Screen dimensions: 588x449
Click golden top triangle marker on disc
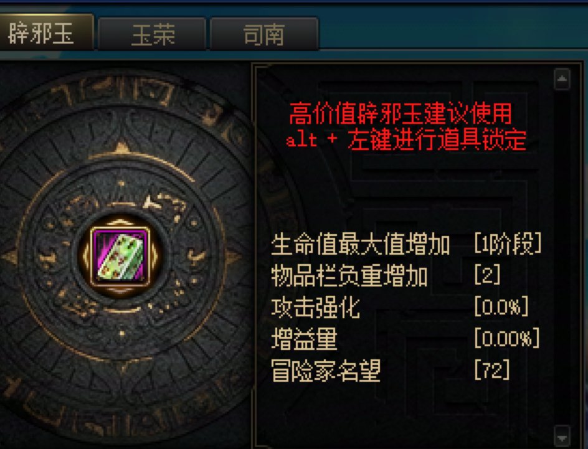coord(121,148)
